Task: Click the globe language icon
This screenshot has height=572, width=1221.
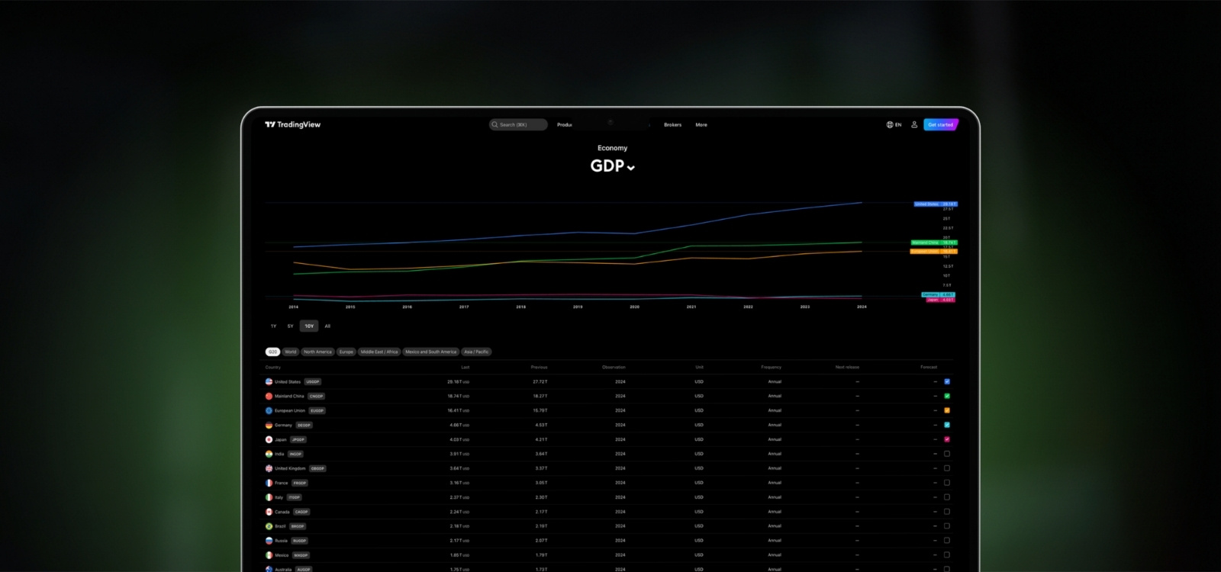Action: click(x=890, y=124)
